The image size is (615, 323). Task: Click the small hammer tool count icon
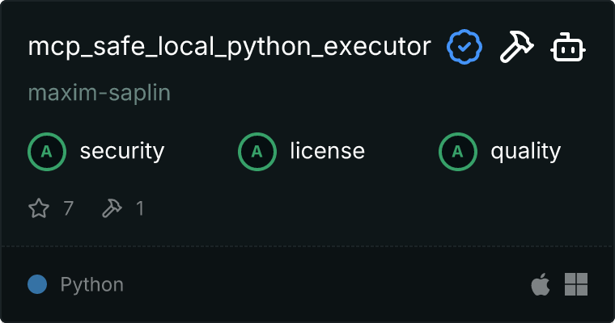[x=112, y=209]
